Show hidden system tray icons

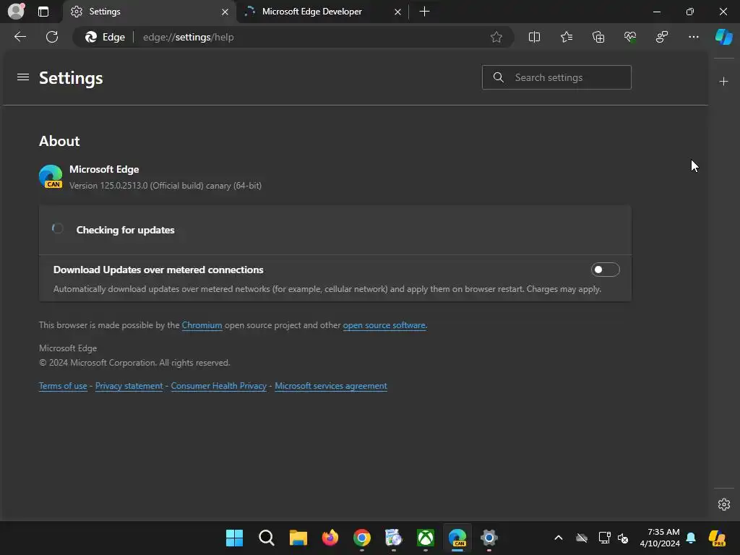click(x=559, y=538)
